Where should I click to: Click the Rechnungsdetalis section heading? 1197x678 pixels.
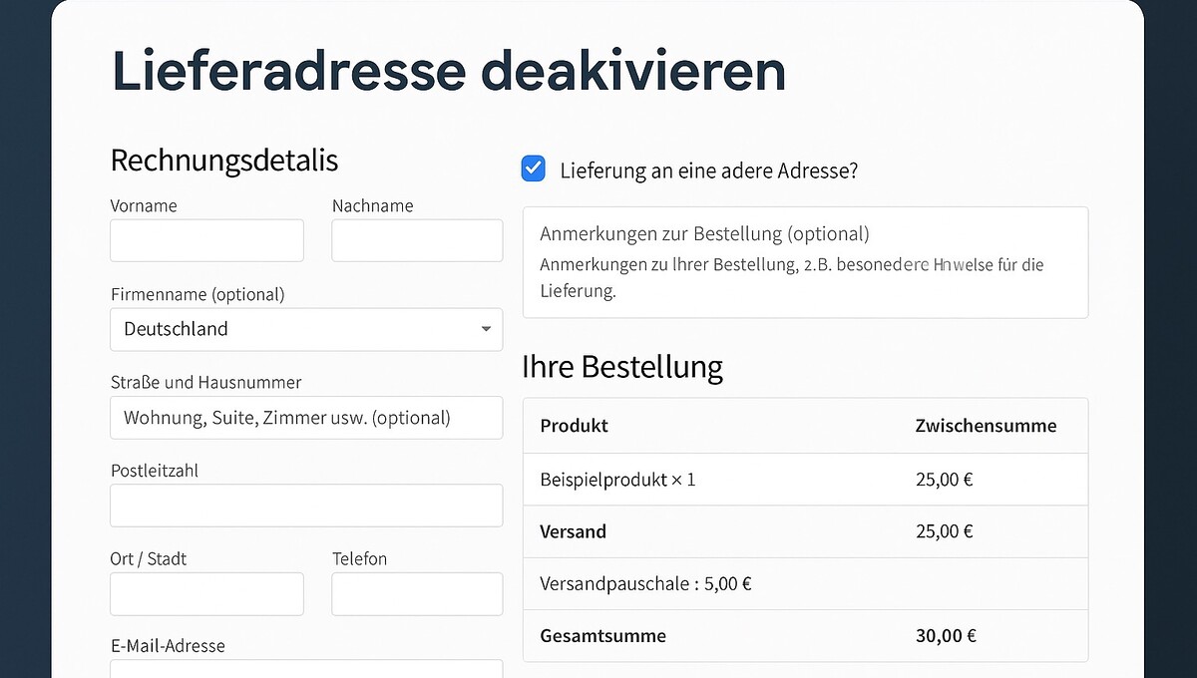point(223,161)
